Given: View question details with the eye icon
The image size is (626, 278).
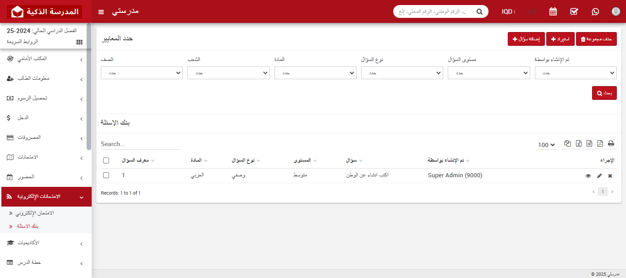Looking at the screenshot, I should [x=588, y=175].
